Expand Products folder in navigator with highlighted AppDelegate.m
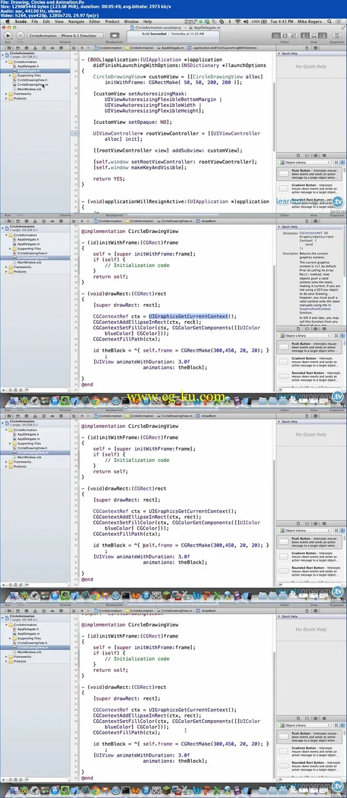Screen dimensions: 347x798 point(6,98)
